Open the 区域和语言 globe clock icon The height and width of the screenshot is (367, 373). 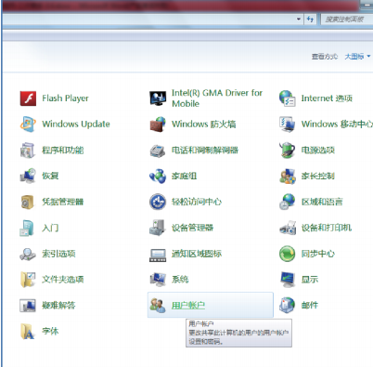click(288, 202)
